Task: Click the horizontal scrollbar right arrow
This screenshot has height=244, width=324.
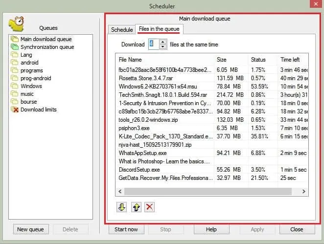Action: (304, 192)
